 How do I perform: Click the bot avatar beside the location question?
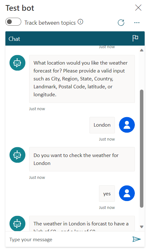[17, 63]
